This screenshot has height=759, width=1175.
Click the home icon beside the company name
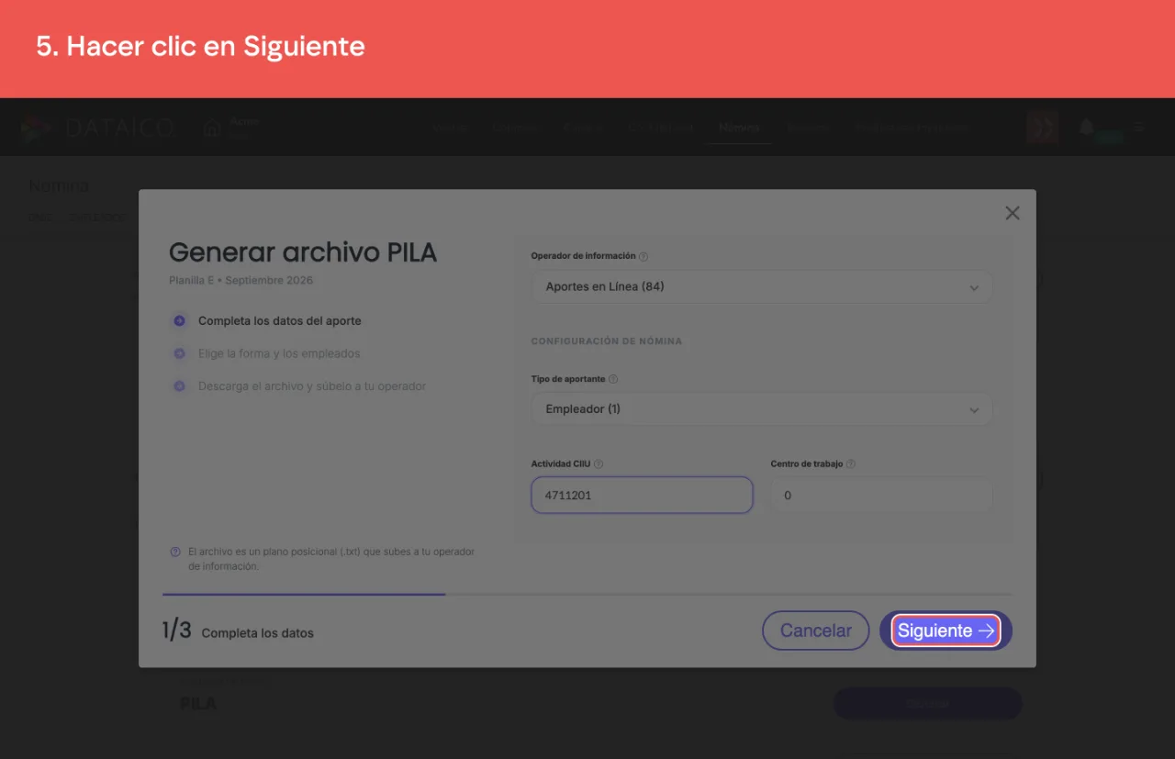[213, 128]
